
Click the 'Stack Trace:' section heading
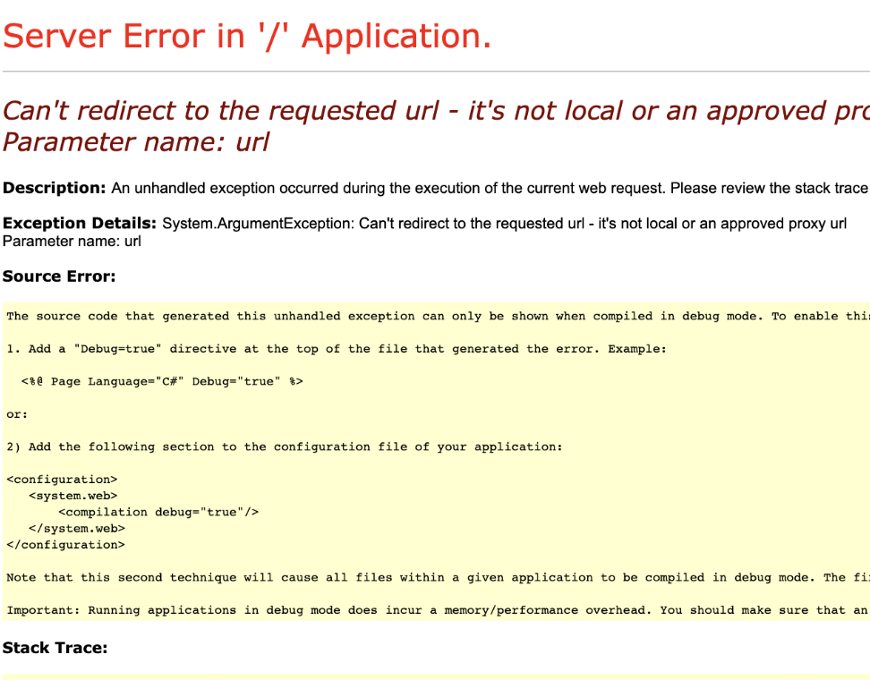[55, 648]
